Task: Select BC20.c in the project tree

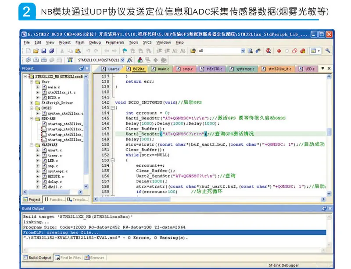Action: [x=54, y=98]
